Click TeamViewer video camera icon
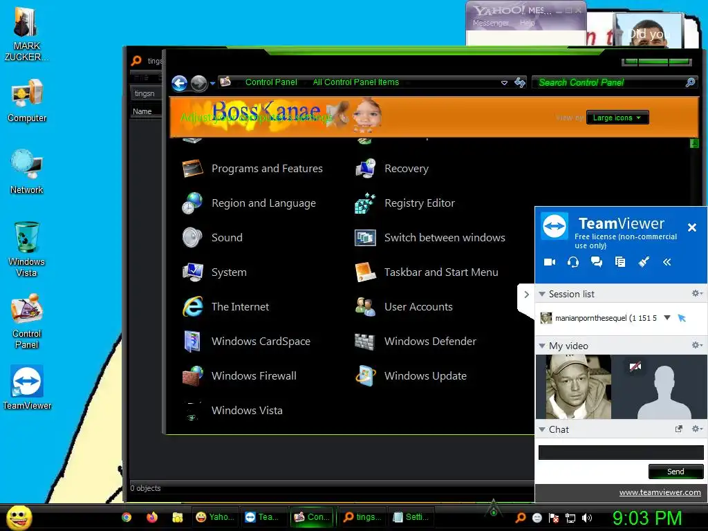The width and height of the screenshot is (708, 531). point(550,262)
